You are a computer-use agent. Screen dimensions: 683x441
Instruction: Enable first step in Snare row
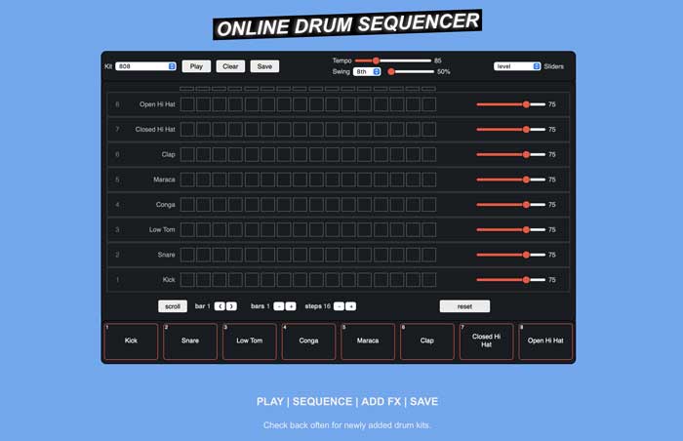pyautogui.click(x=188, y=255)
